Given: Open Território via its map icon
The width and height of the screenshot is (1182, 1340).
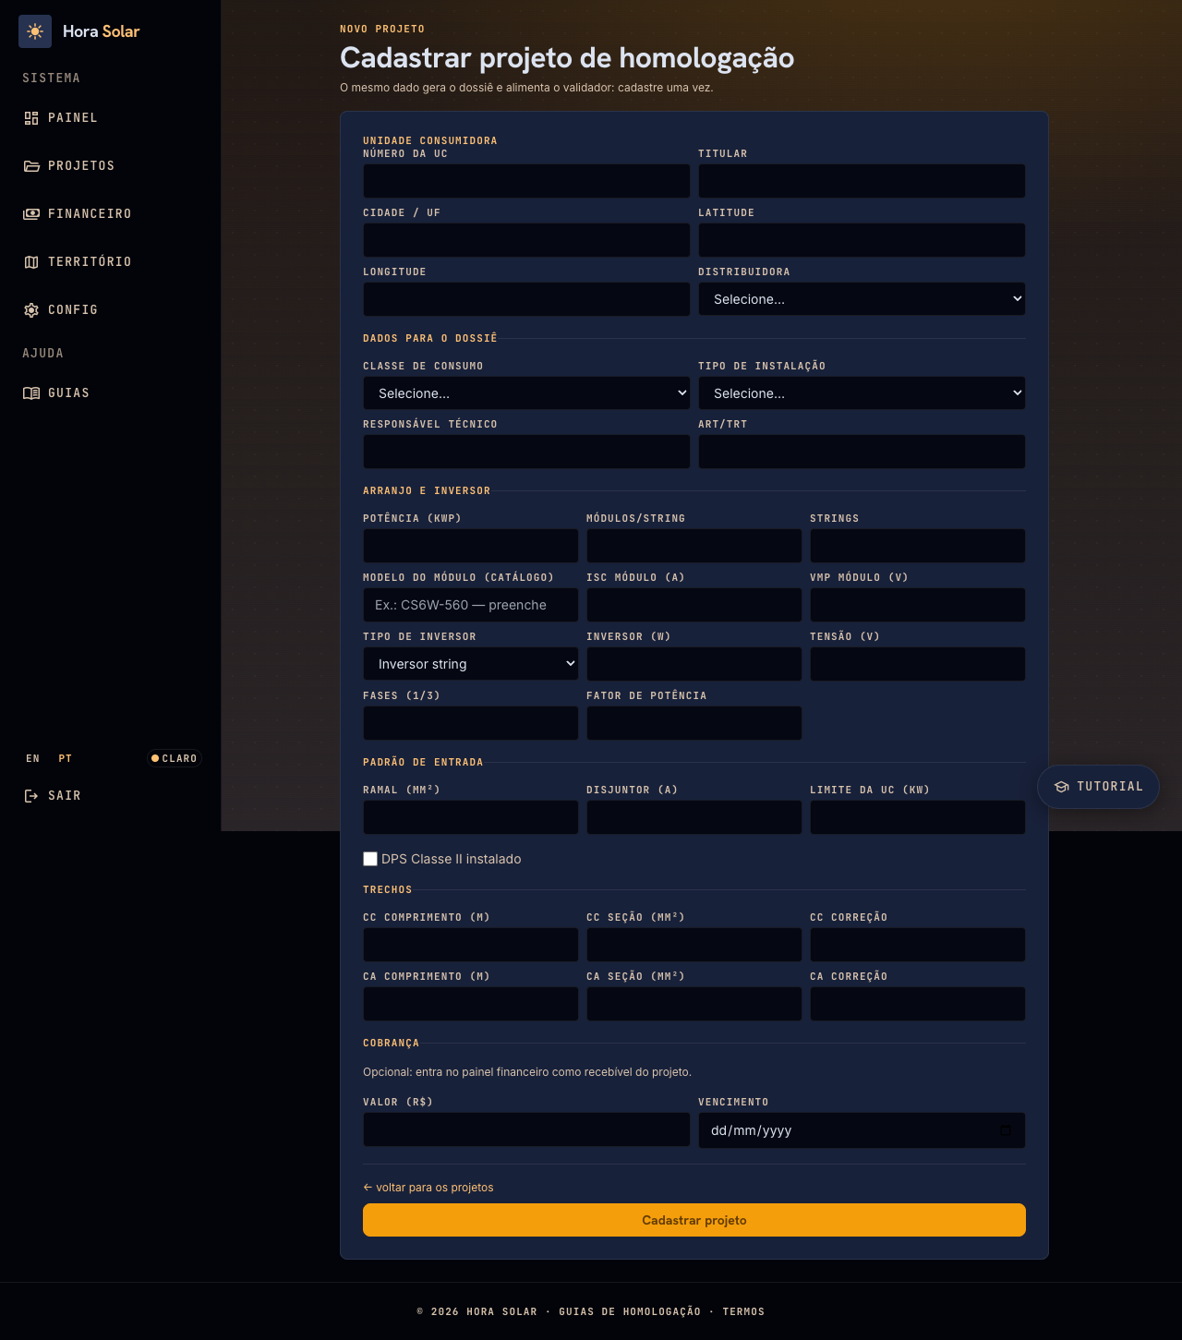Looking at the screenshot, I should coord(31,262).
